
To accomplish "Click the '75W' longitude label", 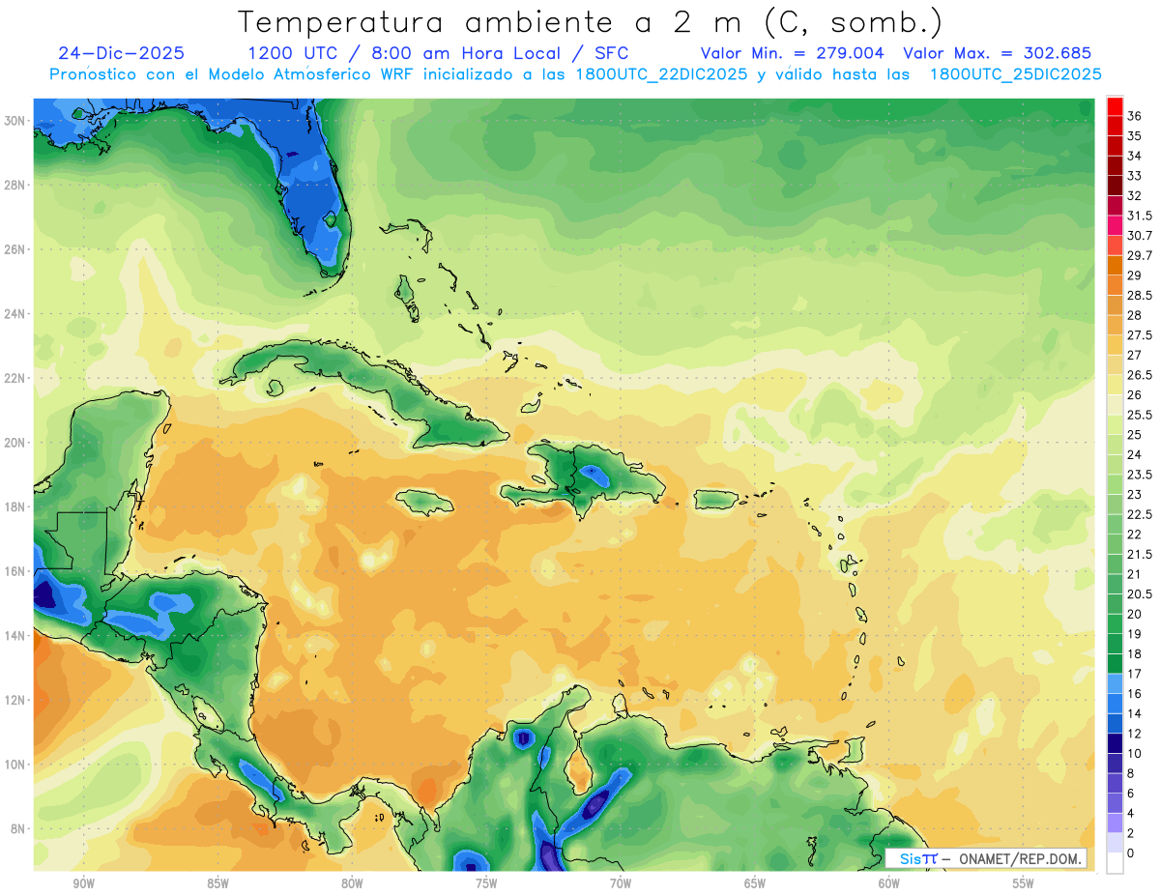I will pyautogui.click(x=486, y=883).
